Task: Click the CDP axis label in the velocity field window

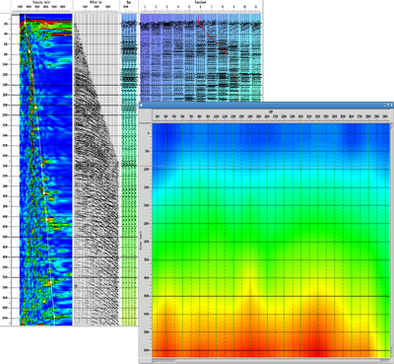Action: coord(271,111)
